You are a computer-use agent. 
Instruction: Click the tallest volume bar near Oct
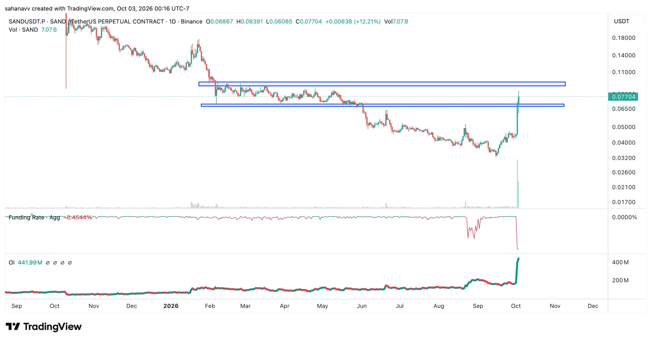click(517, 184)
